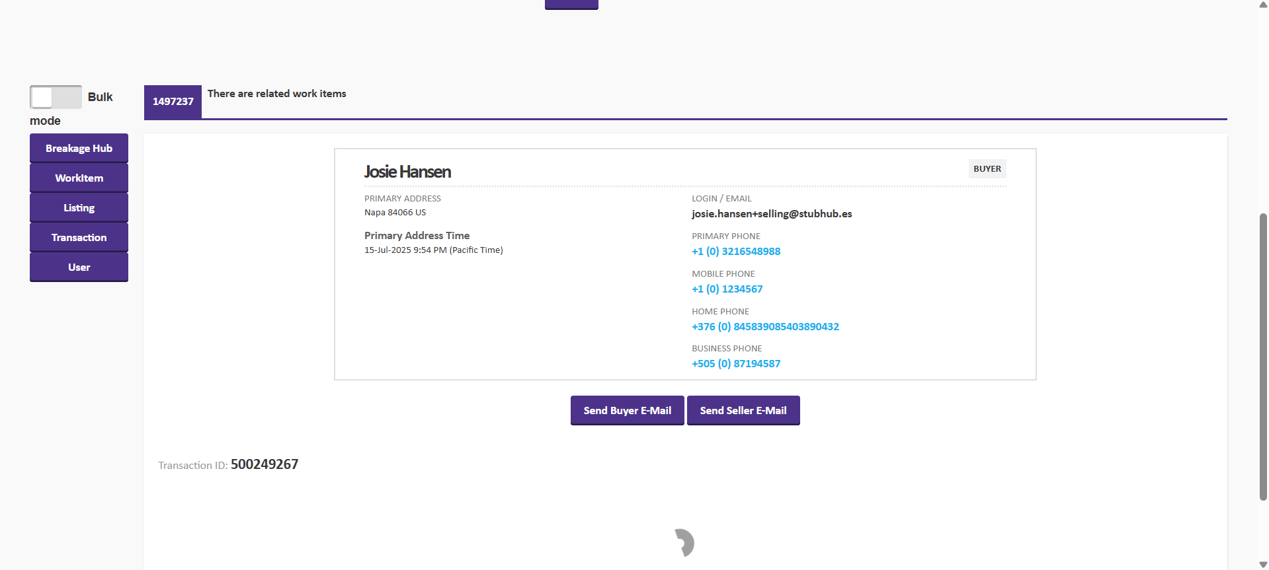Open the Breakage Hub section
Viewport: 1269px width, 570px height.
79,148
